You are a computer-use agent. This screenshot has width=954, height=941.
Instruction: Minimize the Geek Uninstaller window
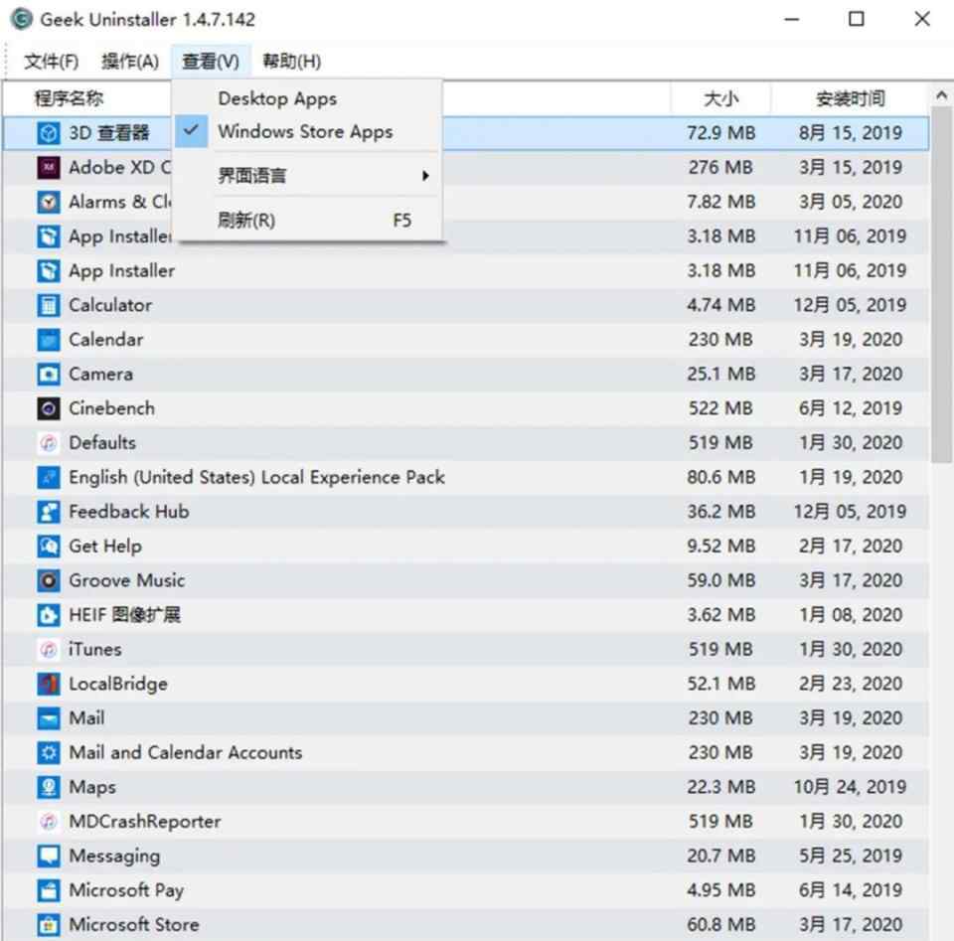point(792,19)
